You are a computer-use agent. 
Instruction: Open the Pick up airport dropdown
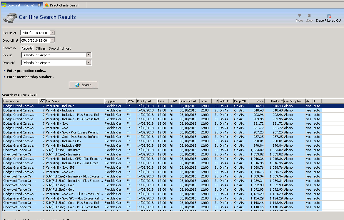pyautogui.click(x=88, y=55)
